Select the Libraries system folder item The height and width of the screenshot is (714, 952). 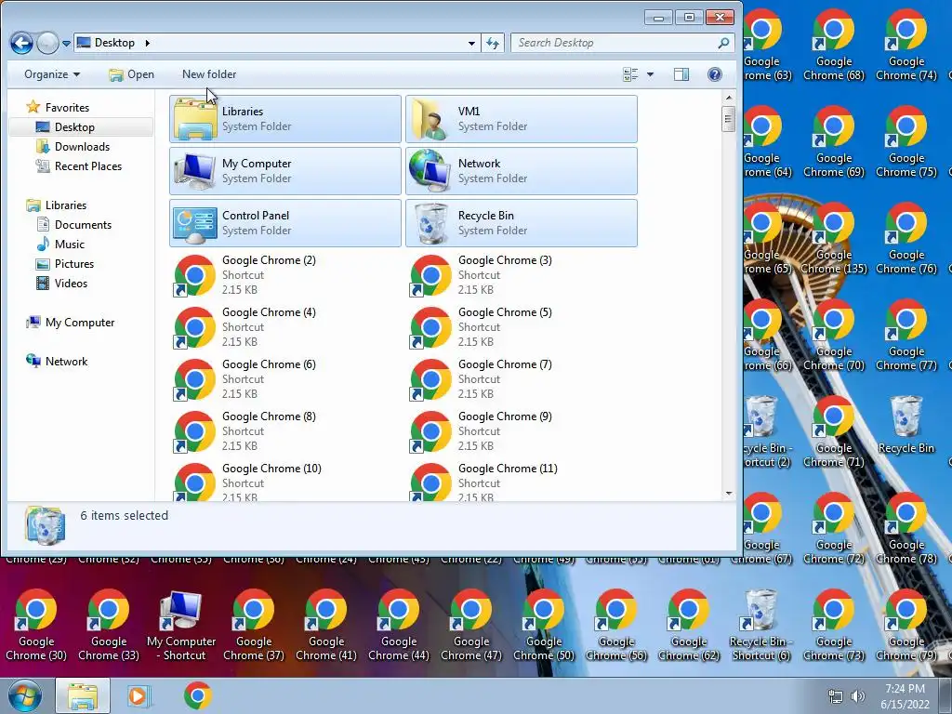[285, 119]
